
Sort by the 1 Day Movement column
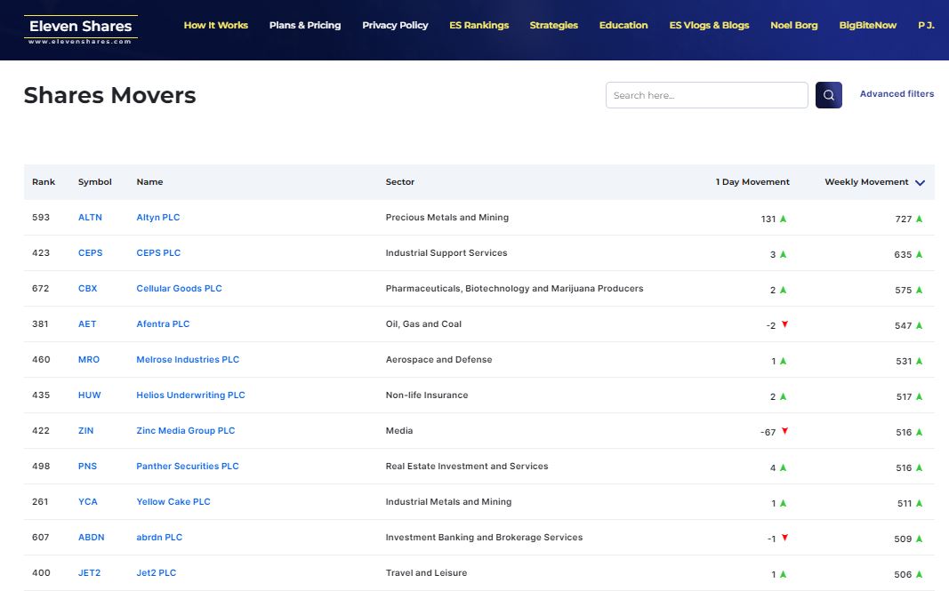click(x=752, y=181)
